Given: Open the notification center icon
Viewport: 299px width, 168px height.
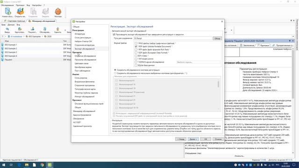Looking at the screenshot, I should [x=294, y=165].
